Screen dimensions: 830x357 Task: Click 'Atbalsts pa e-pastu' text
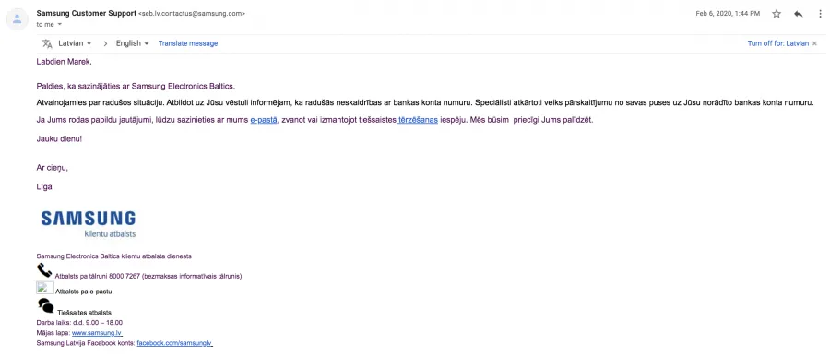(x=84, y=292)
